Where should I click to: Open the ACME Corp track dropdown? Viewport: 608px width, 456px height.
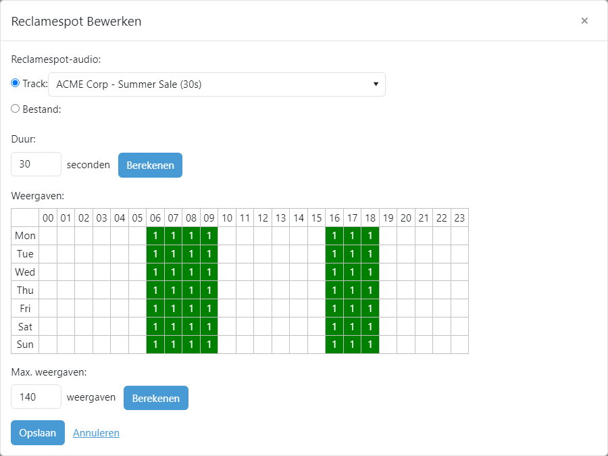(217, 84)
